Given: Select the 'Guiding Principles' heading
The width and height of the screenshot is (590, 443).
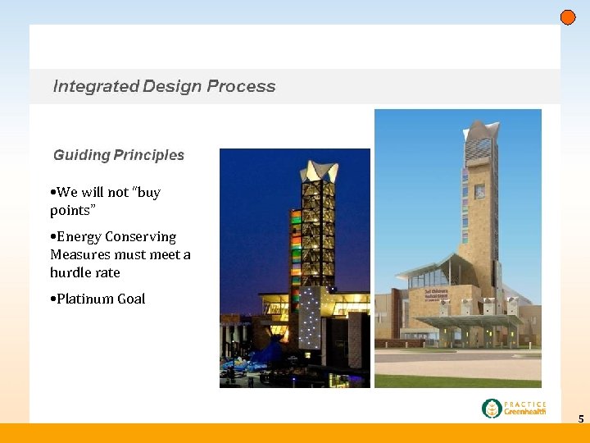Looking at the screenshot, I should (x=119, y=155).
